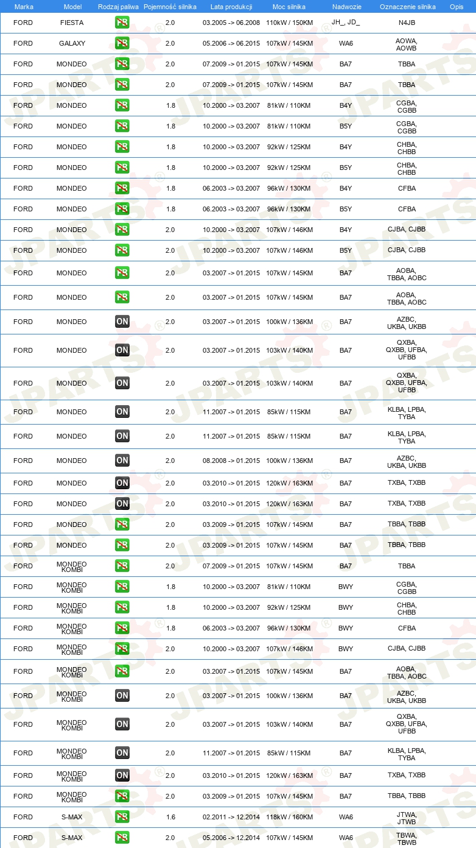Screen dimensions: 476x848
Task: Click production dates 08.2008 -> 01.2015
Action: [x=231, y=461]
